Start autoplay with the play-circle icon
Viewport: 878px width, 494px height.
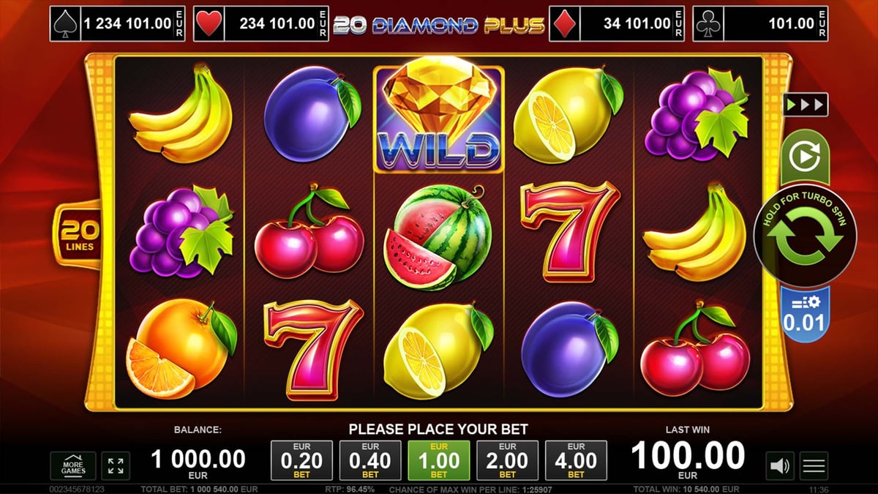(805, 157)
